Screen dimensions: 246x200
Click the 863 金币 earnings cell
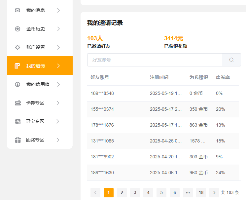198,125
